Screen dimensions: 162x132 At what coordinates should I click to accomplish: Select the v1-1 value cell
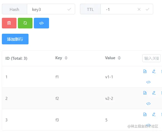click(x=109, y=77)
